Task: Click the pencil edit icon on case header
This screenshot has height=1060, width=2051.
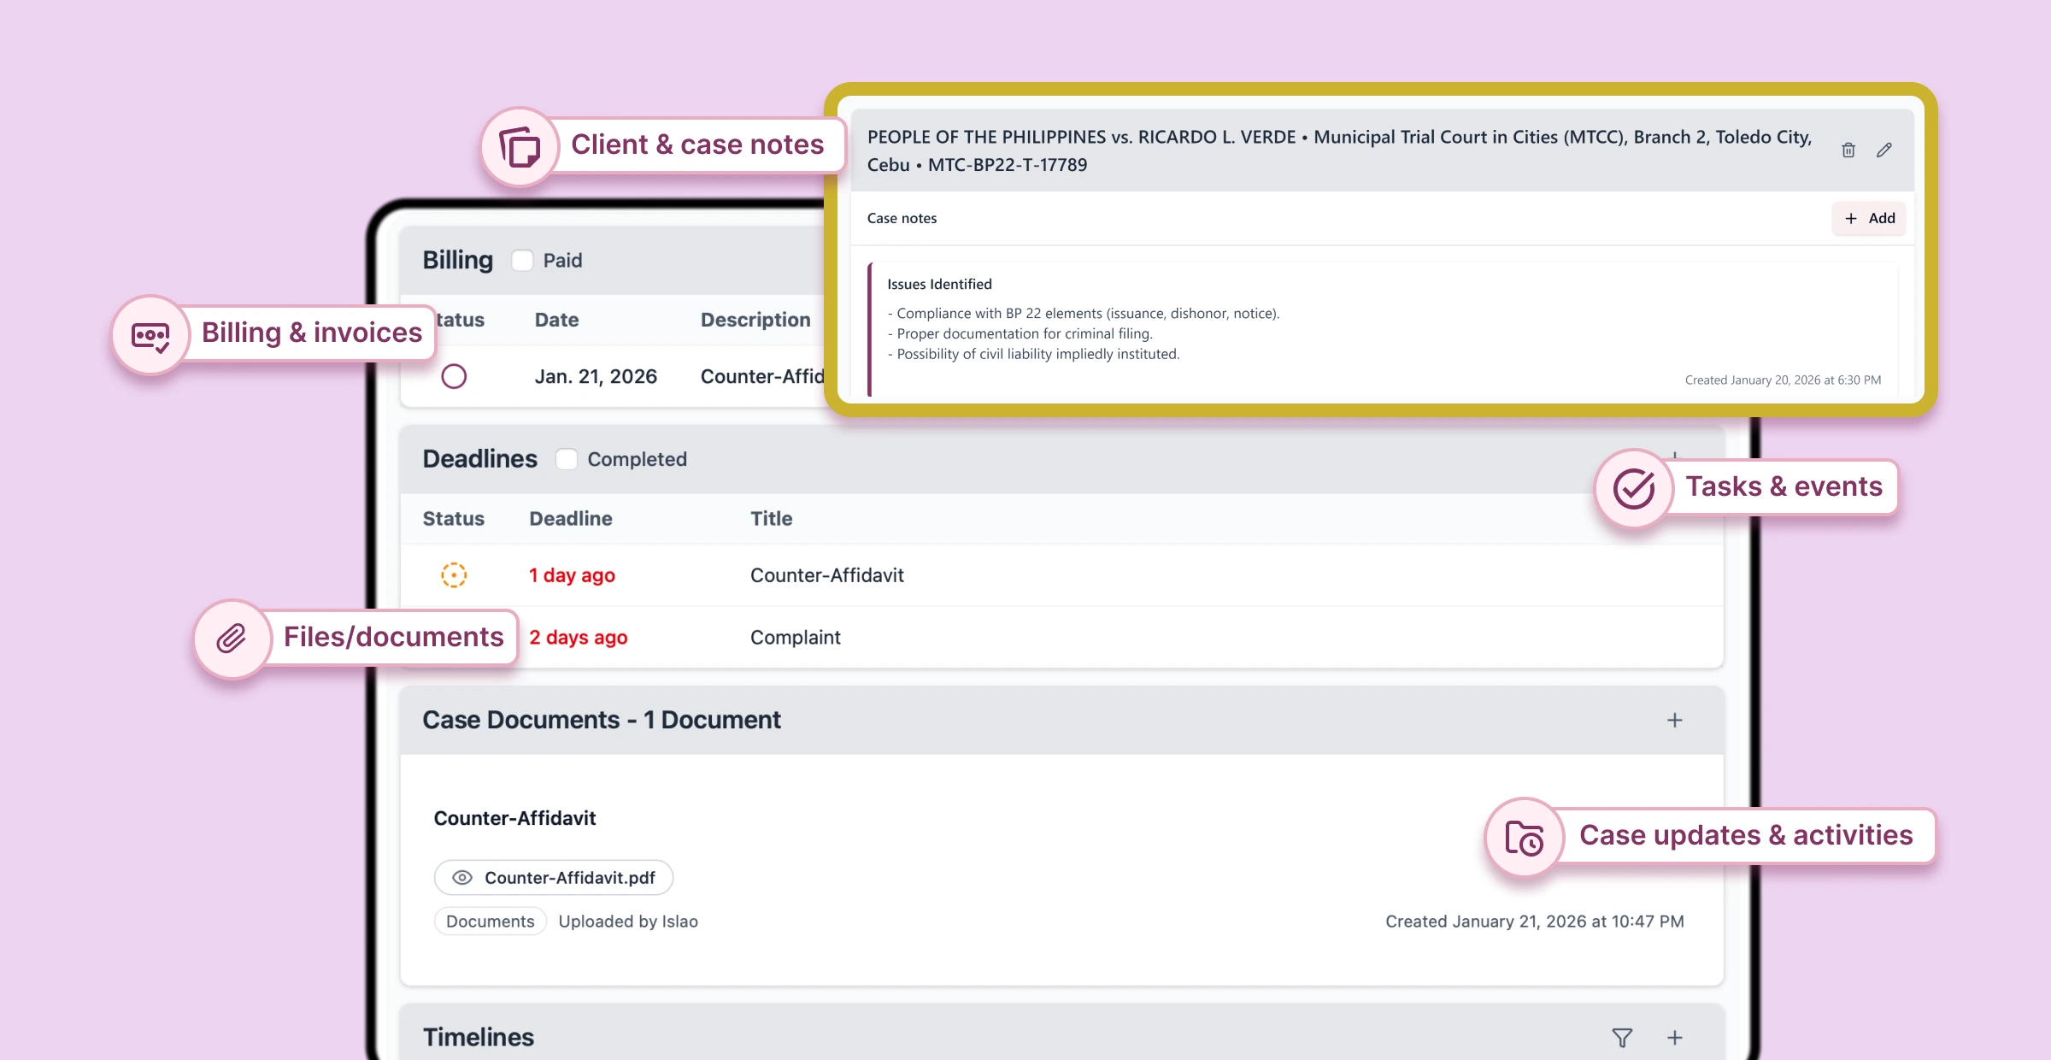Action: pos(1884,150)
